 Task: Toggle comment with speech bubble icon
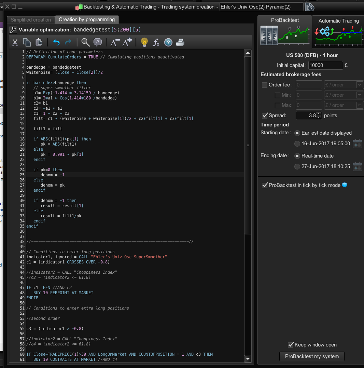[x=98, y=42]
